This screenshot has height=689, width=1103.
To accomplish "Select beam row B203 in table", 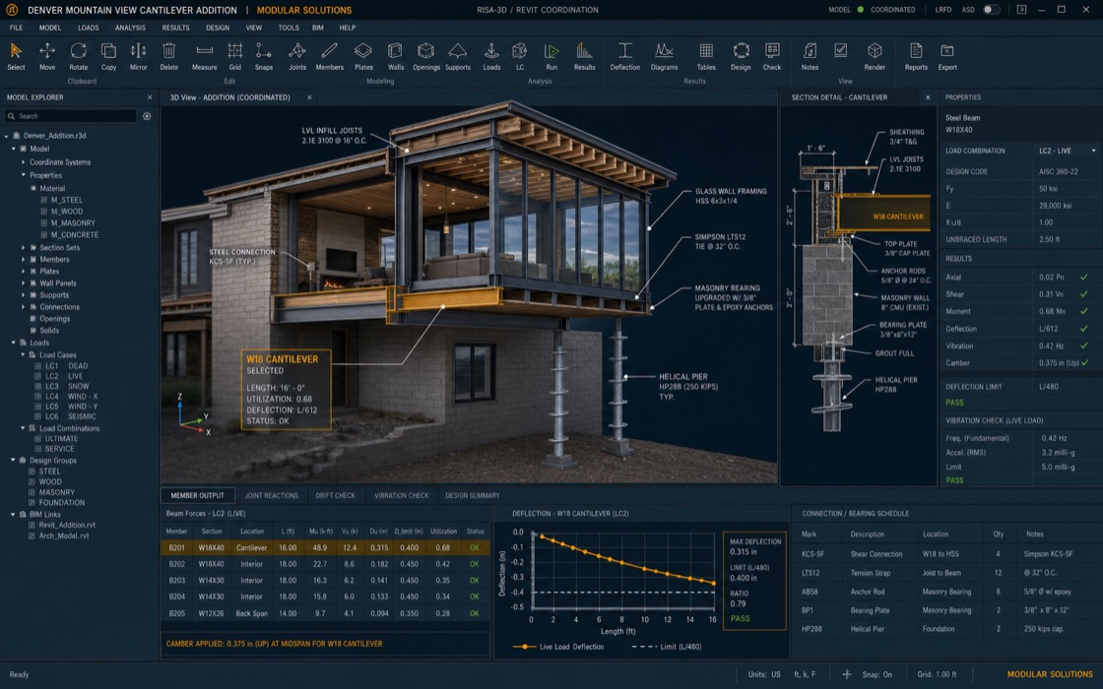I will pos(325,581).
